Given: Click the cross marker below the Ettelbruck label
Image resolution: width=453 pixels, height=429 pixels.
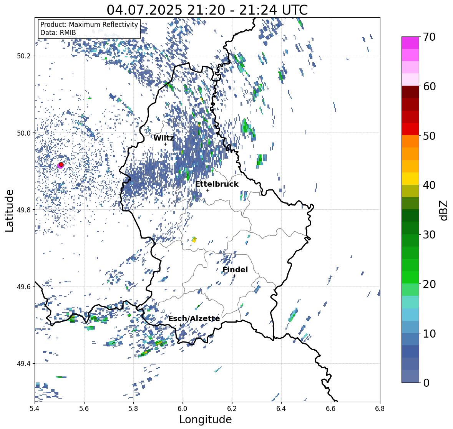Looking at the screenshot, I should 207,190.
